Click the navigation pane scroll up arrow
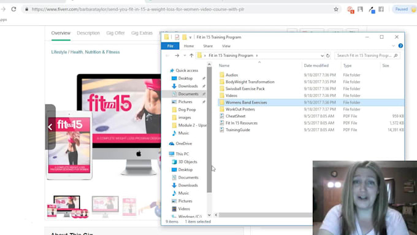This screenshot has width=417, height=235. 209,64
